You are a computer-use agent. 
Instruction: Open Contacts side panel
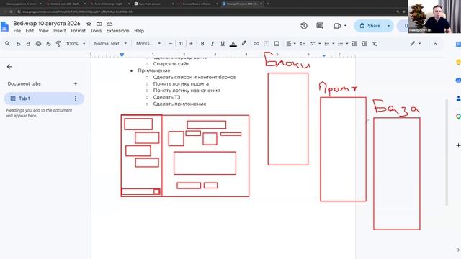458,99
